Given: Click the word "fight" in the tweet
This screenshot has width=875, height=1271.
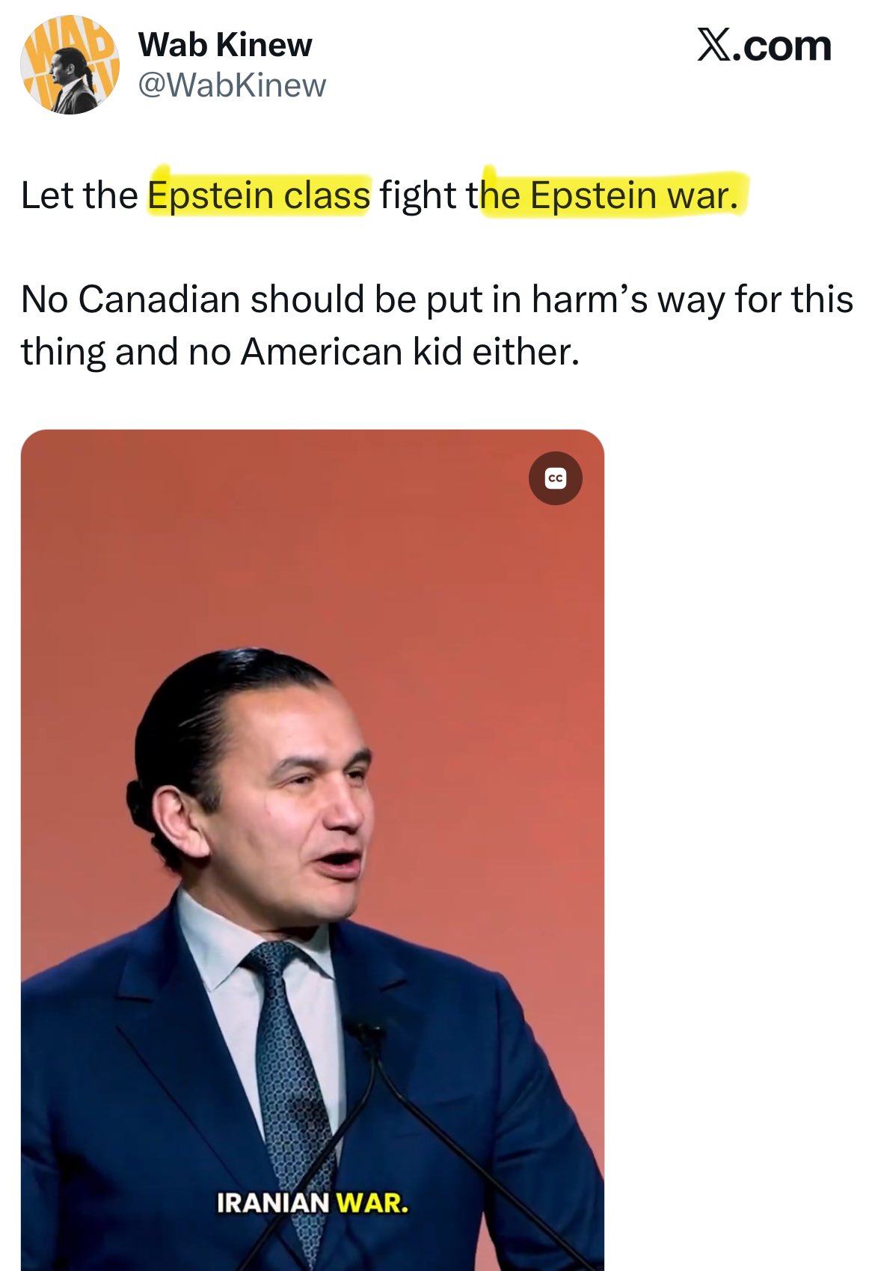Looking at the screenshot, I should pos(417,195).
